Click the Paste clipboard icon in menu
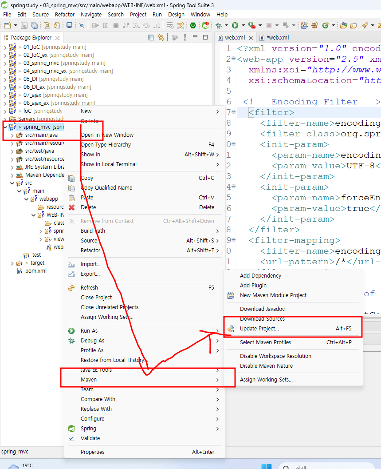381x469 pixels. point(71,198)
